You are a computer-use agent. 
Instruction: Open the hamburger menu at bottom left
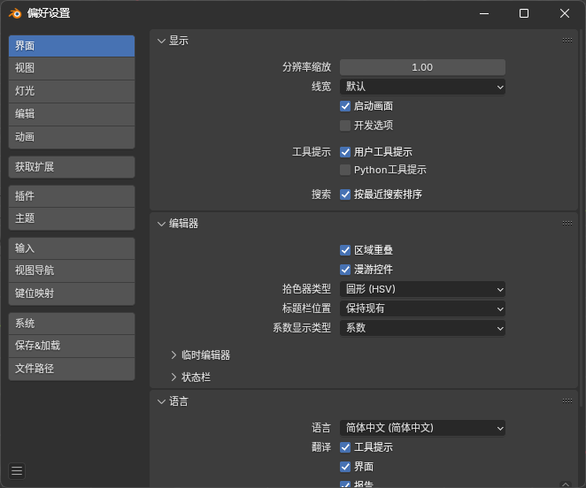17,471
